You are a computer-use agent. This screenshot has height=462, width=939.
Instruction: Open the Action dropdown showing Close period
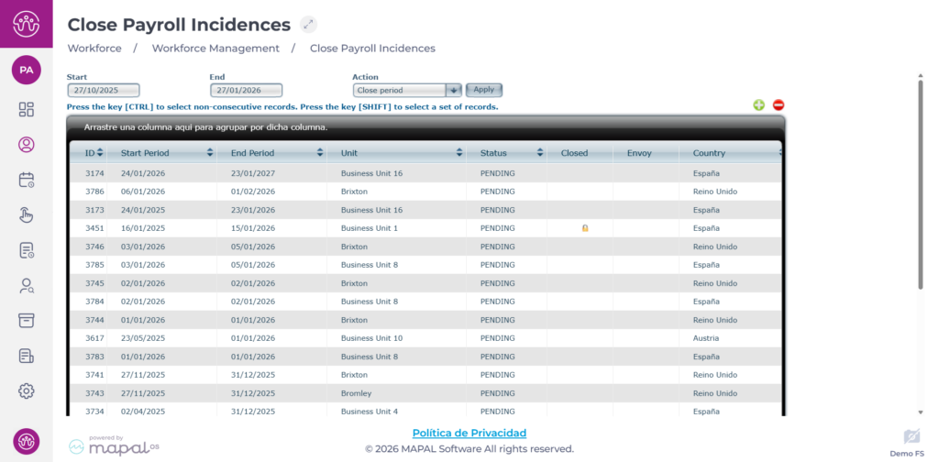pyautogui.click(x=407, y=90)
